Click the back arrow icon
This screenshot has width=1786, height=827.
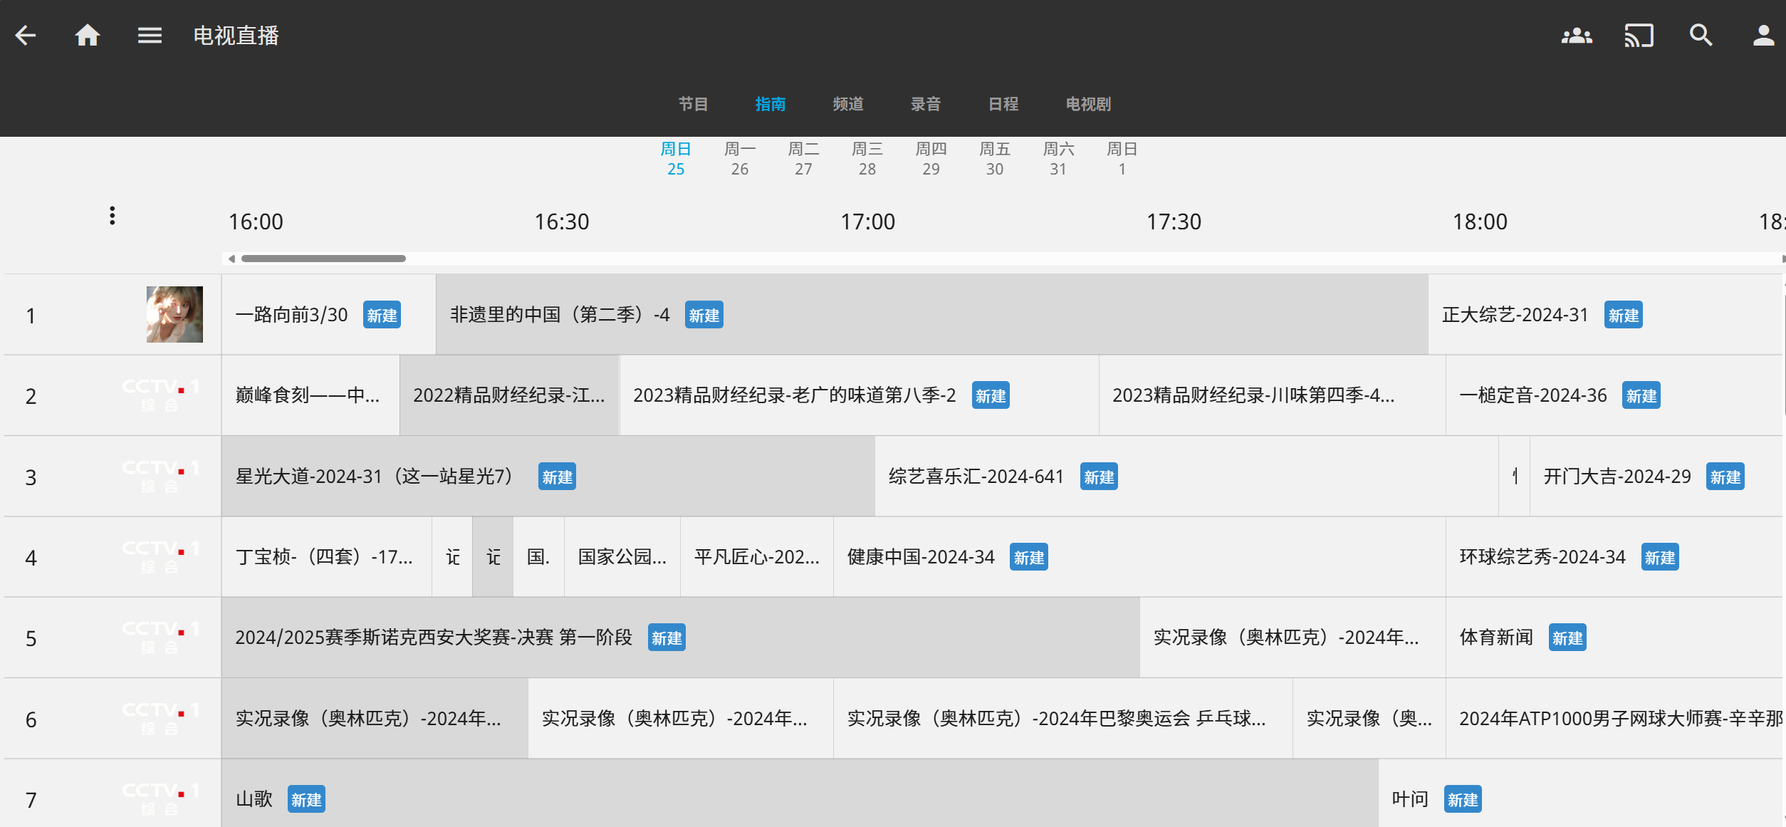(x=26, y=36)
